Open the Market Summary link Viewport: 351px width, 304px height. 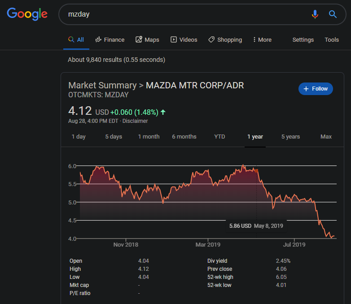click(102, 86)
